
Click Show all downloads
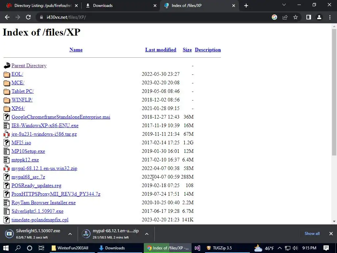(312, 234)
